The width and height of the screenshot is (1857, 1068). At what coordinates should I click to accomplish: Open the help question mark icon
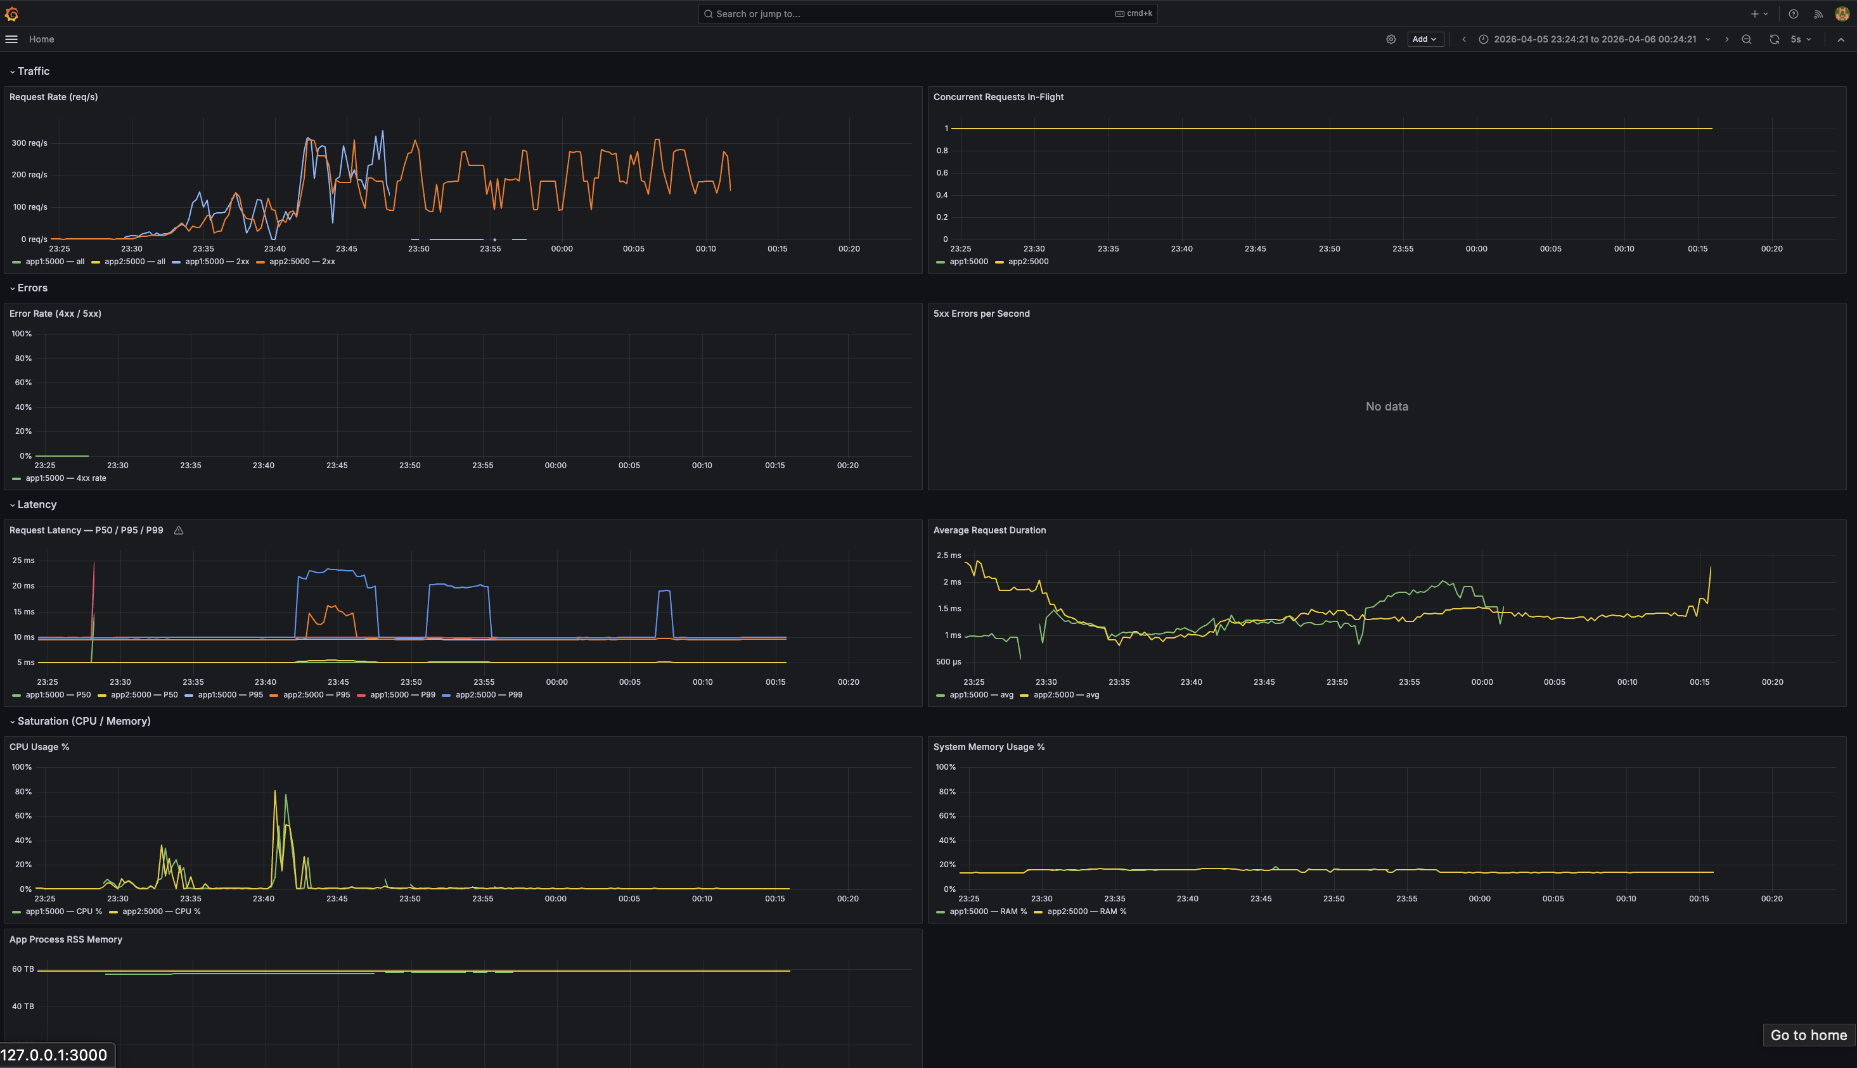tap(1793, 14)
